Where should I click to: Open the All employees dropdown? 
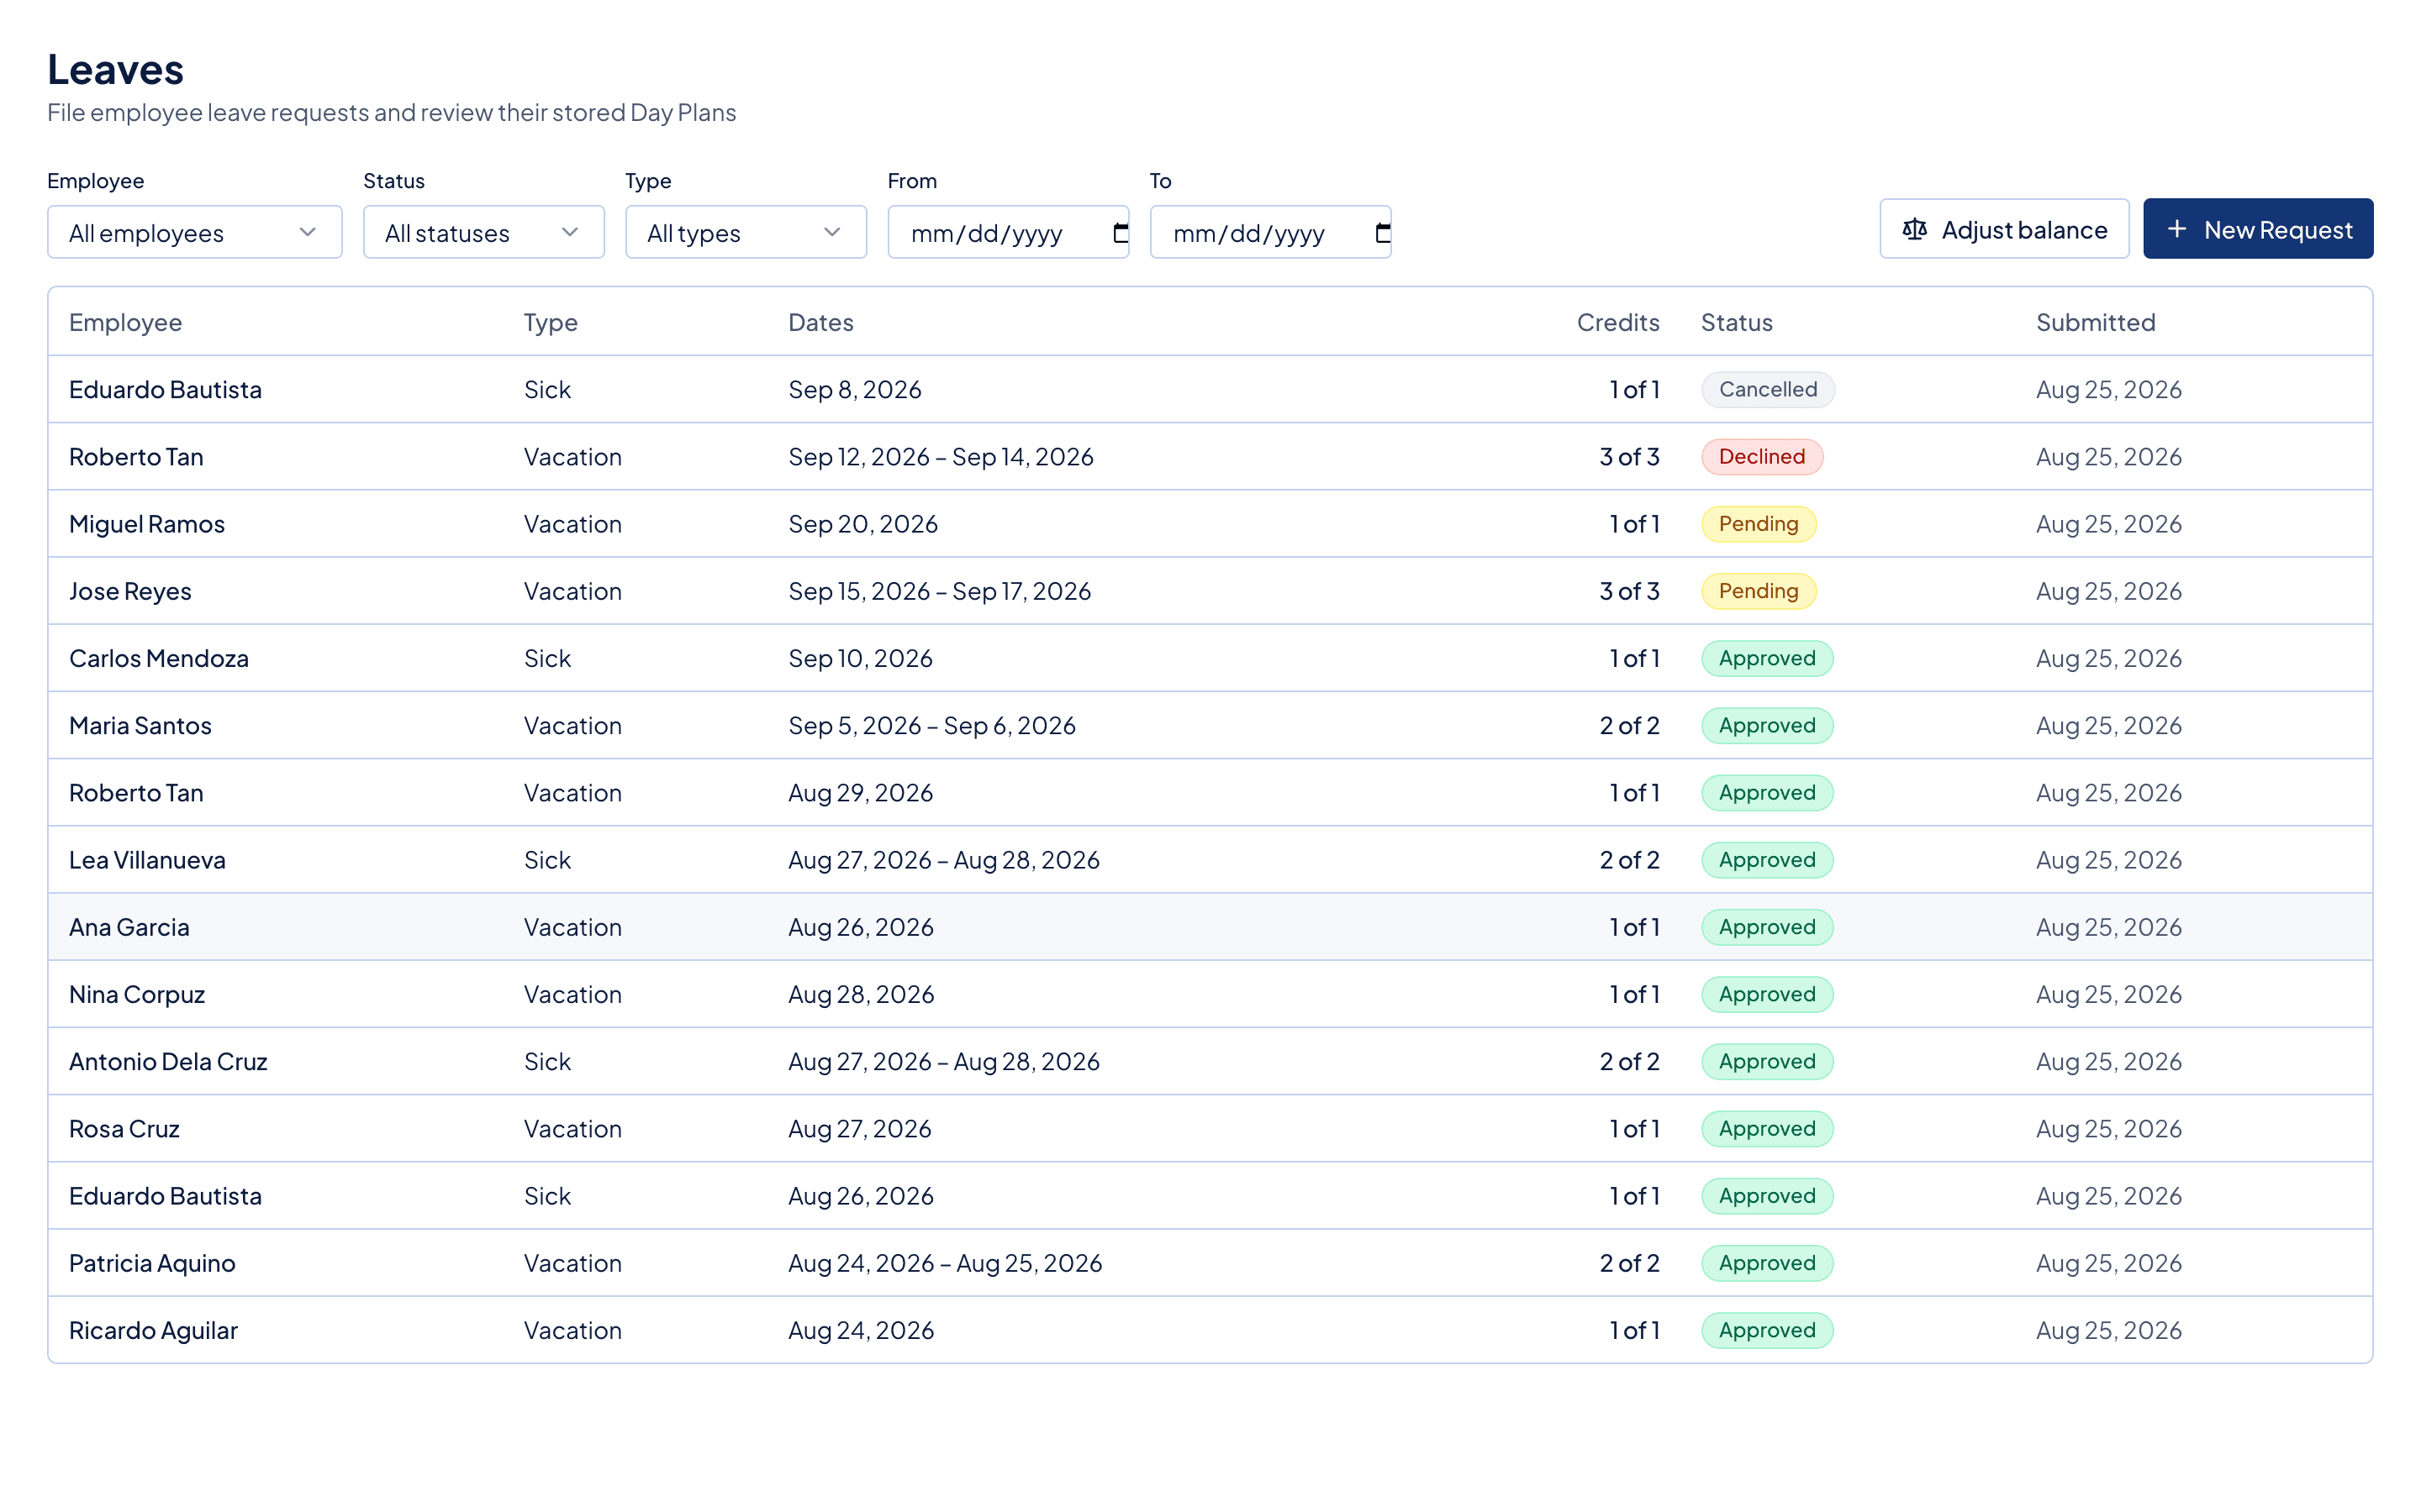195,233
